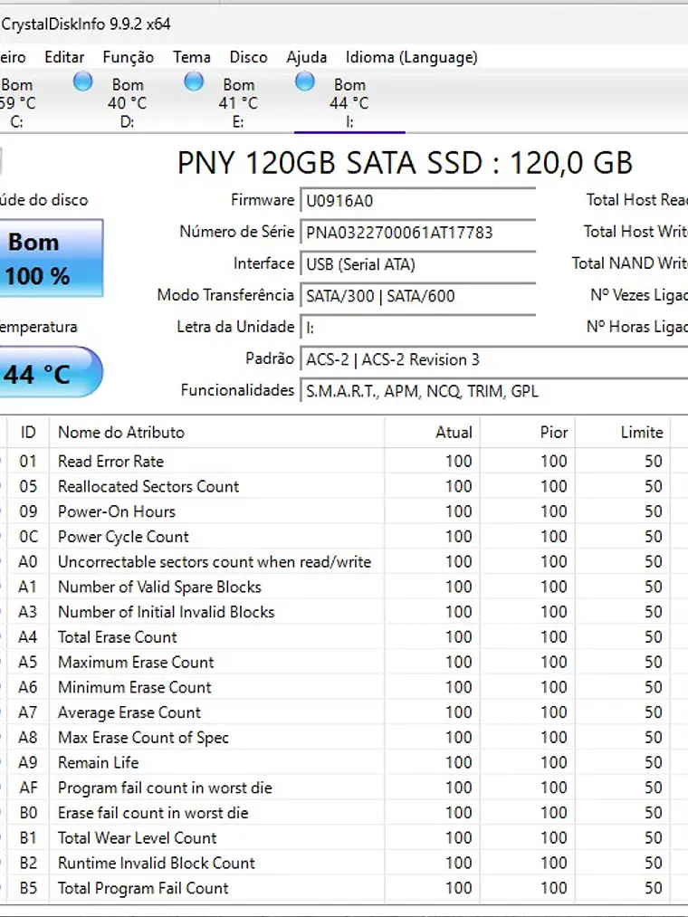Click the 44 °C temperature button

coord(51,373)
